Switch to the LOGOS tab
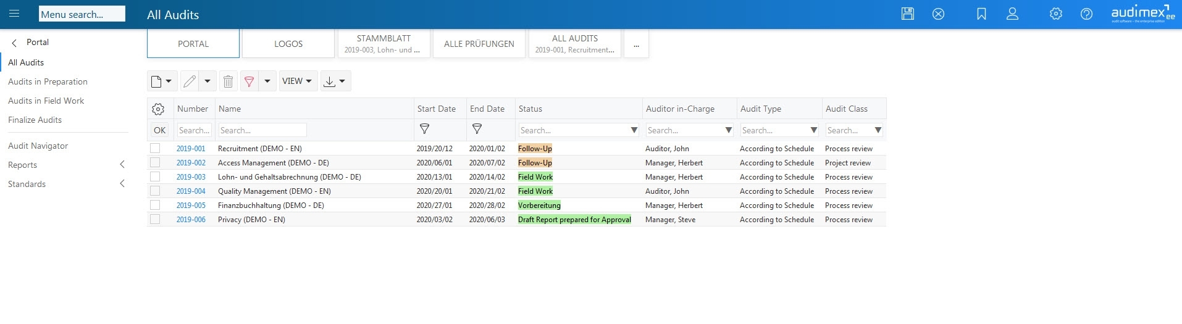The image size is (1182, 324). click(x=288, y=44)
